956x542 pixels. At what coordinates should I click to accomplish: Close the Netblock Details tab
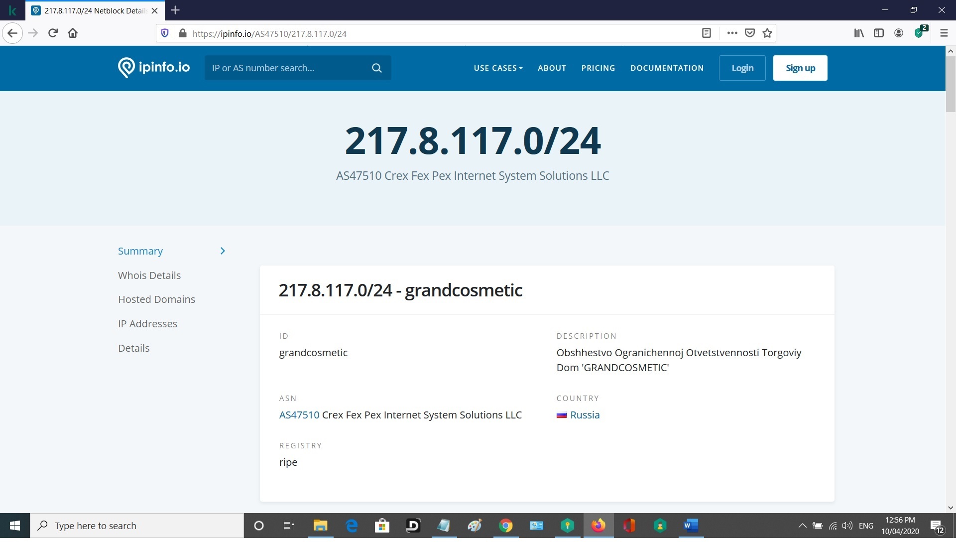click(x=154, y=10)
